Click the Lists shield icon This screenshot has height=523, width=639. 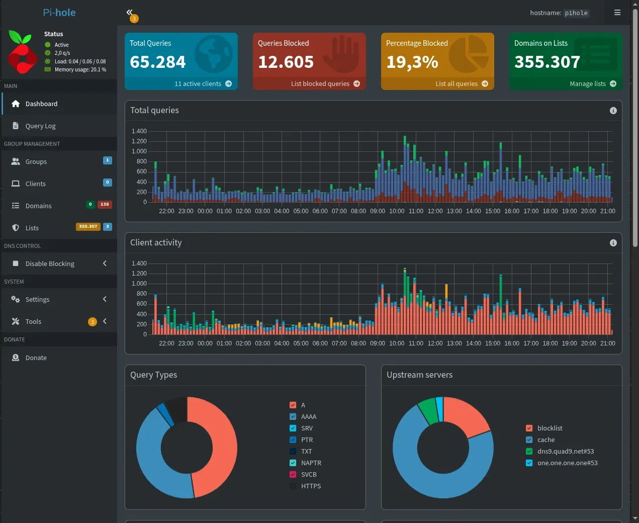(16, 228)
